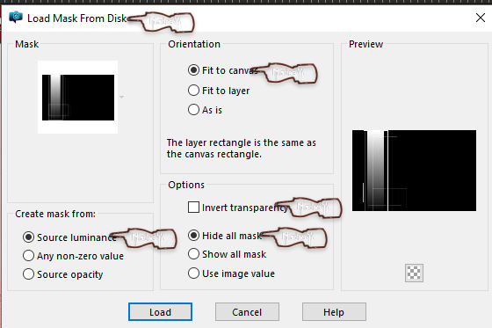Screen dimensions: 492x328
Task: Click the mask preview image
Action: pyautogui.click(x=414, y=171)
